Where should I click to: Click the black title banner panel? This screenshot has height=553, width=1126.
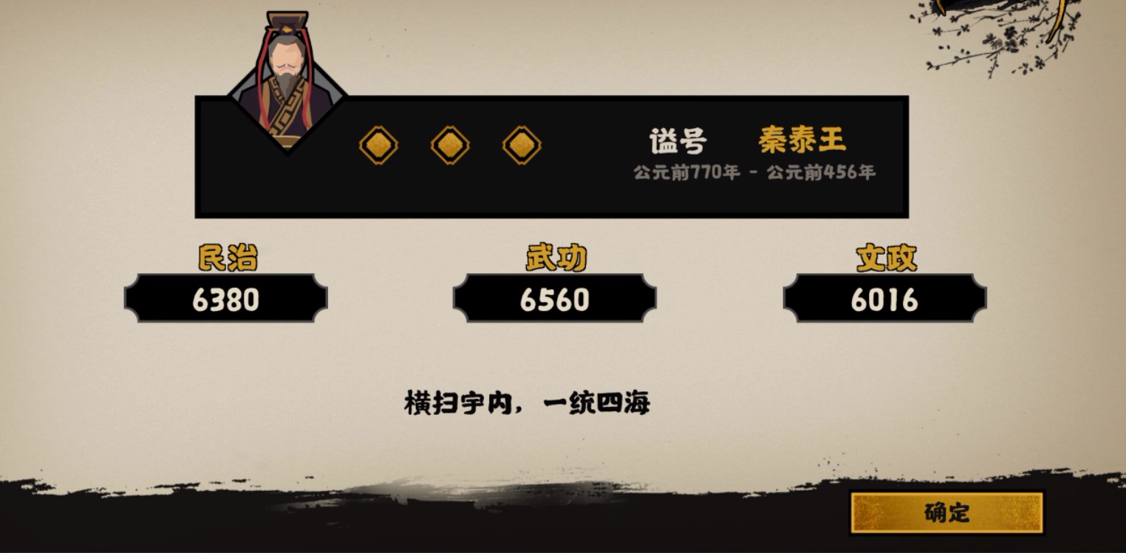click(x=552, y=157)
